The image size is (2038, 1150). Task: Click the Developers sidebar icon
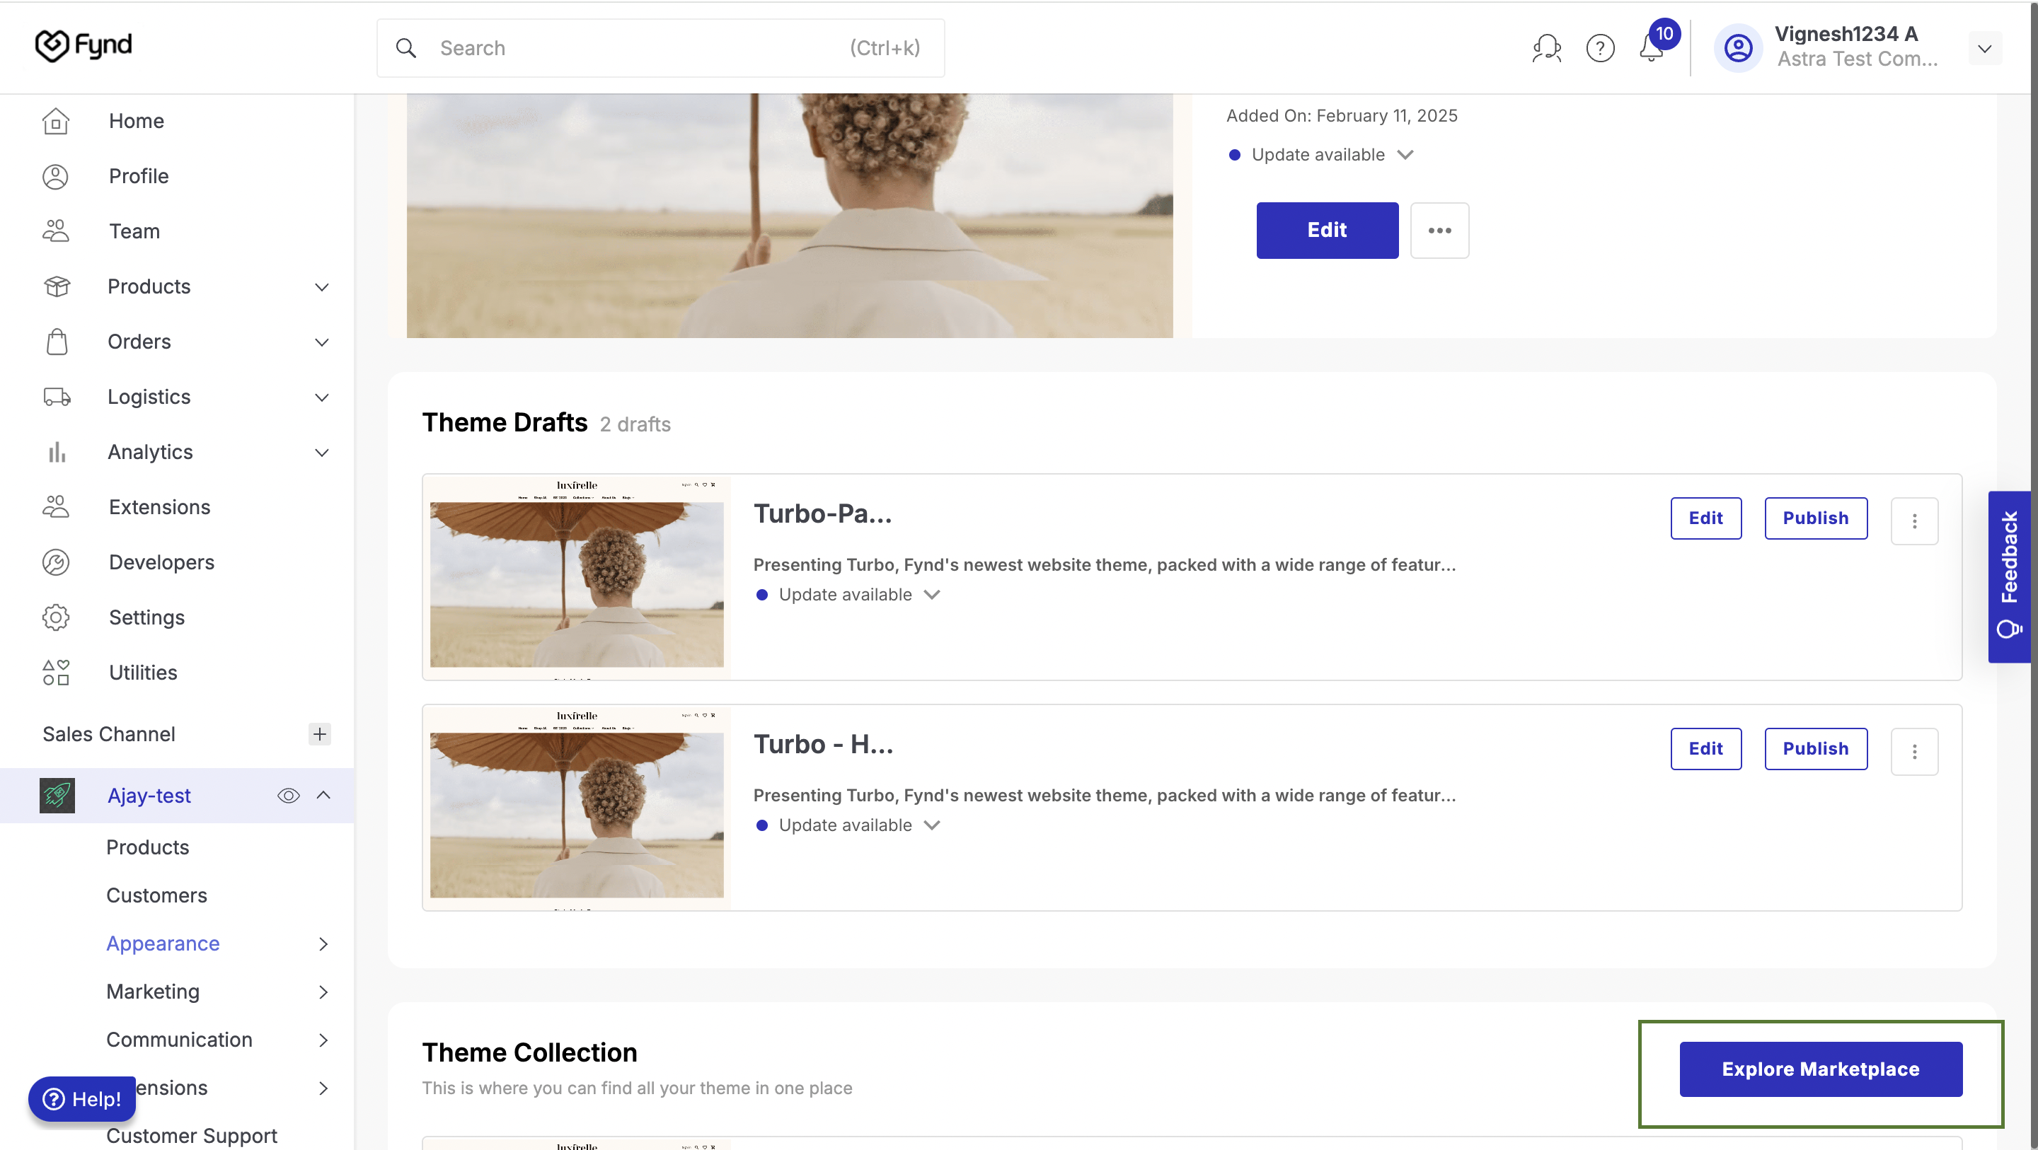[x=55, y=562]
